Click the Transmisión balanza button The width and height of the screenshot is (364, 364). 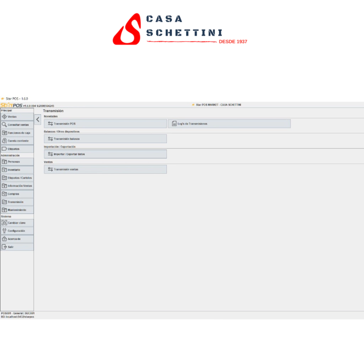[105, 139]
